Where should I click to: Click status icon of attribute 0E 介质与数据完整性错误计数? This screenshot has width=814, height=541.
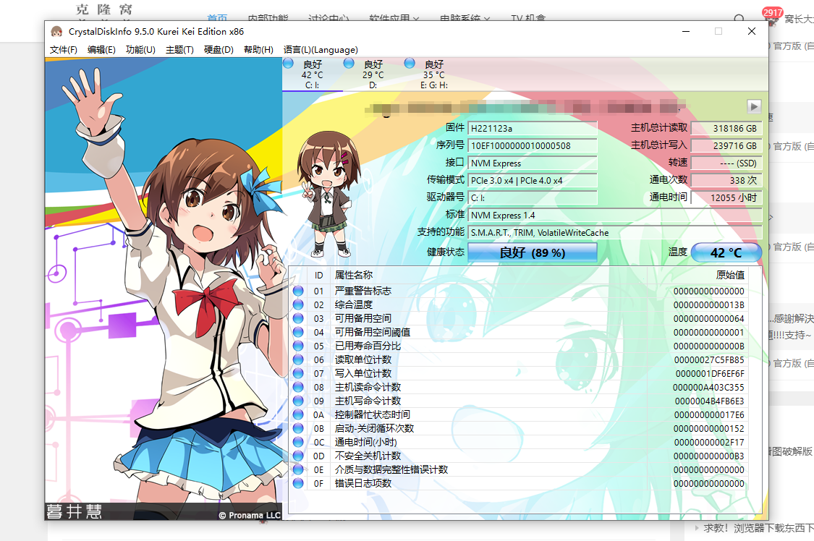tap(298, 469)
